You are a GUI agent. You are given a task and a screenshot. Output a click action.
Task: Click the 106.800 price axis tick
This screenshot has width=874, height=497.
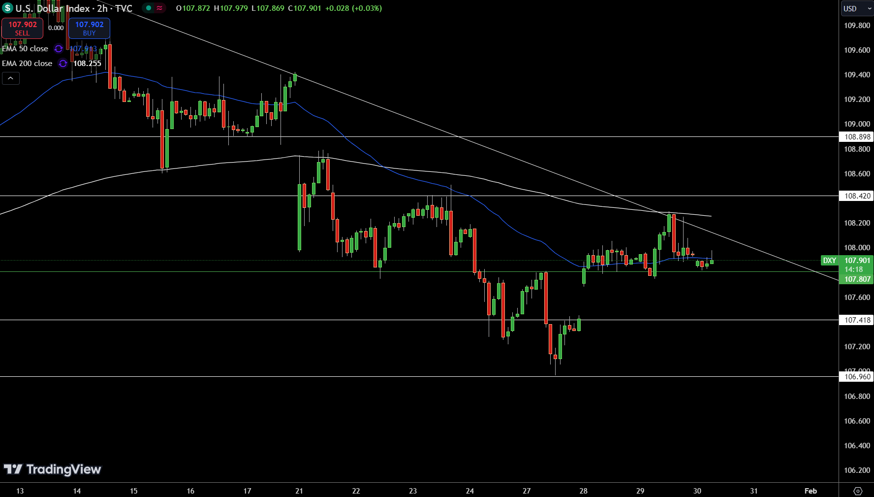click(857, 397)
